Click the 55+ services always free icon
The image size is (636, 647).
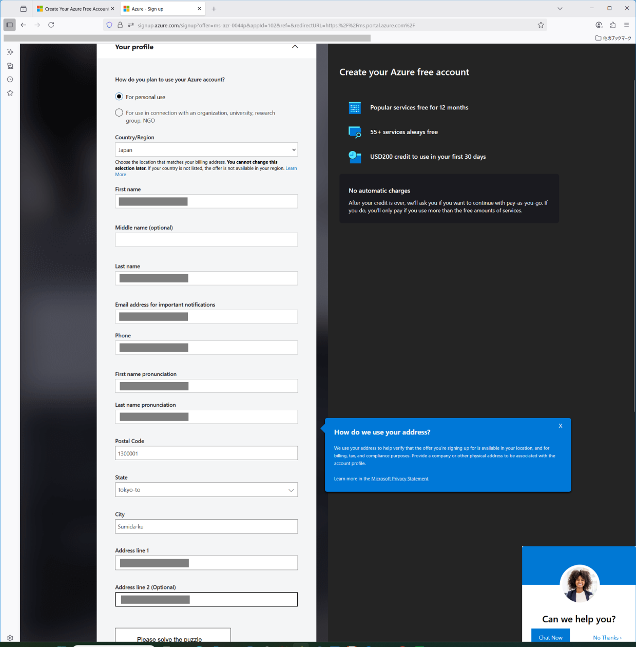(x=355, y=132)
